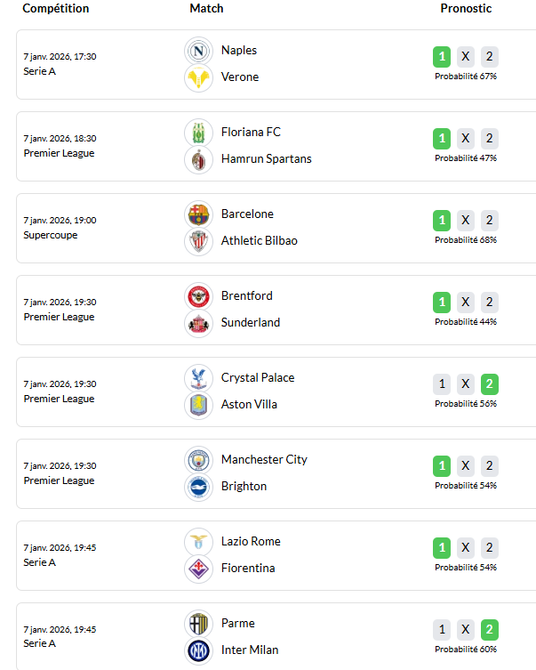Open the Manchester City badge

198,461
